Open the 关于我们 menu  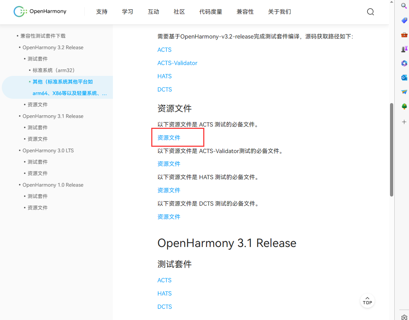point(280,12)
